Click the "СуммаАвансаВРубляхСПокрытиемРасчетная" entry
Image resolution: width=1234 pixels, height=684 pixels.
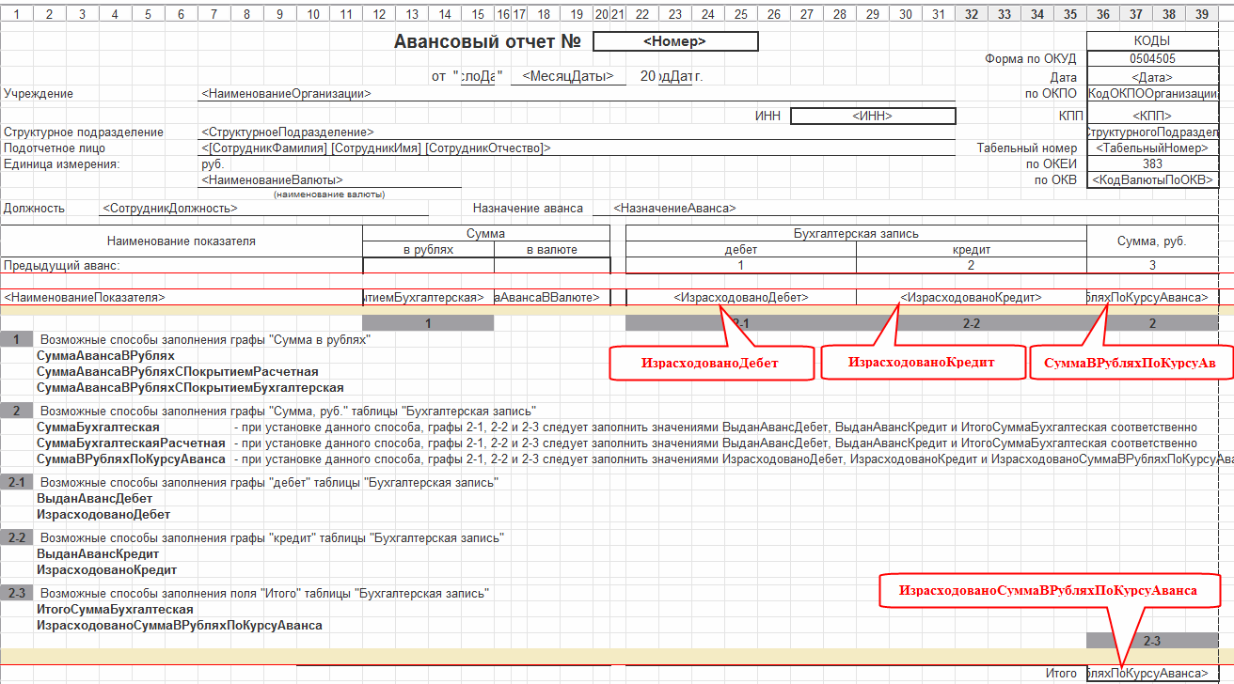click(178, 372)
